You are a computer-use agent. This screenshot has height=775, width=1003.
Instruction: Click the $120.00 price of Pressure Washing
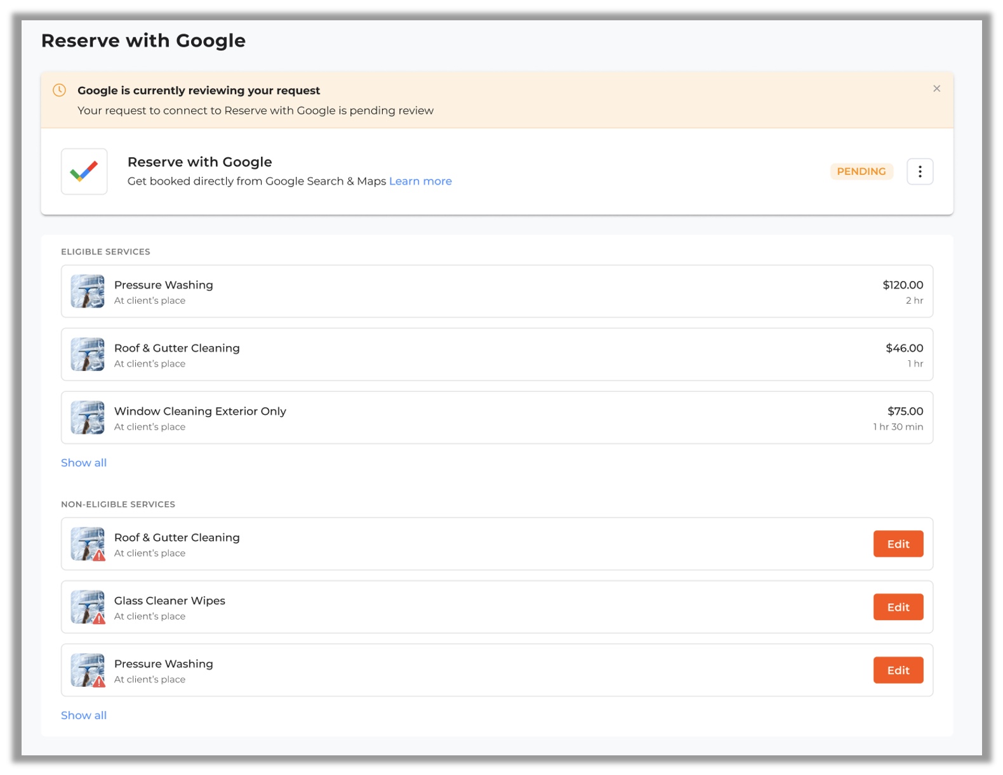pos(903,285)
